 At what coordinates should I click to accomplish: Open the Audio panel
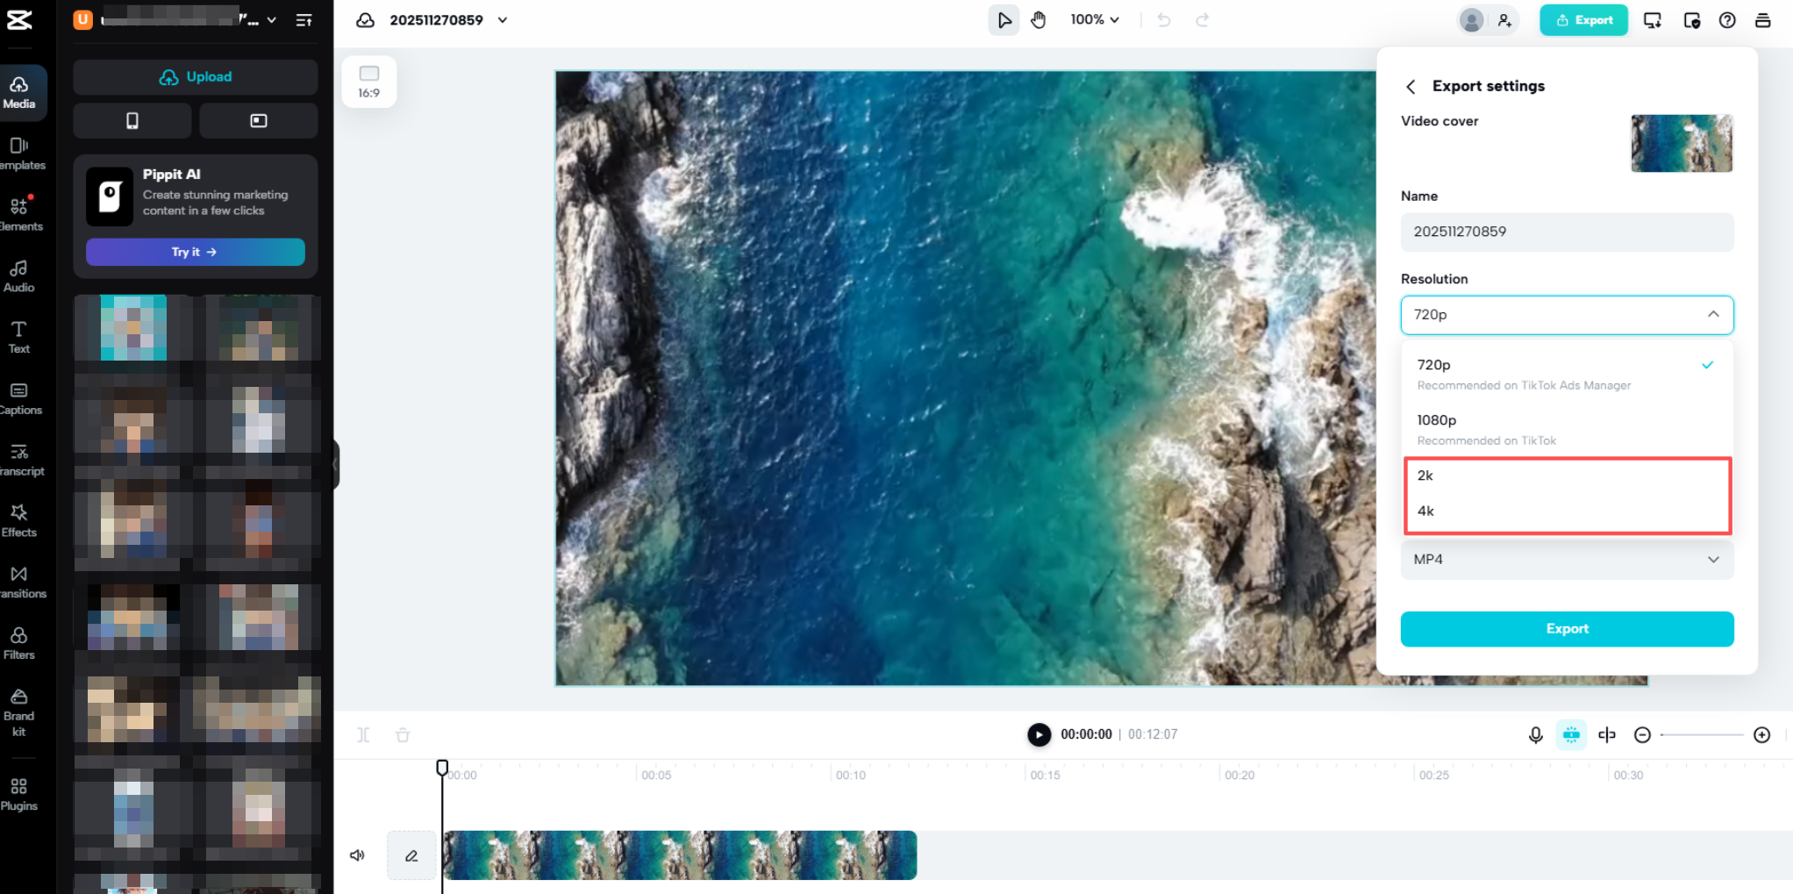point(19,275)
